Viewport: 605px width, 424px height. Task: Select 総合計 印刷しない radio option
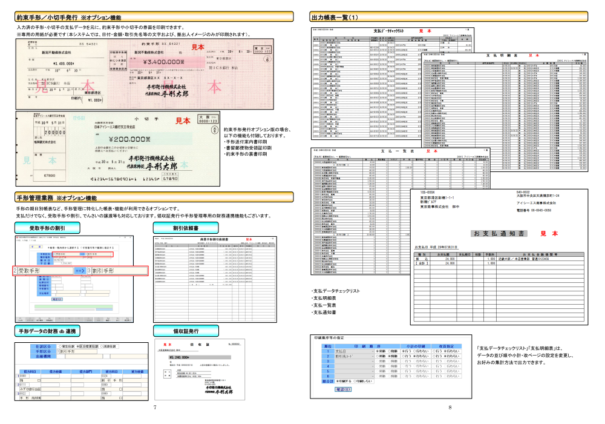(x=362, y=381)
